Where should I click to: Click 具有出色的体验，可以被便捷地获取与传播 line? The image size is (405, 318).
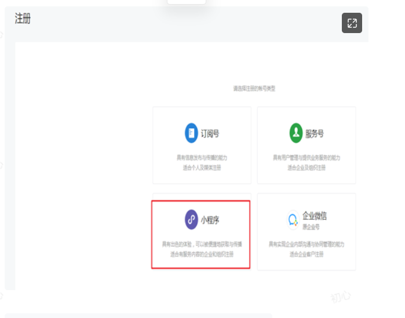tap(202, 244)
